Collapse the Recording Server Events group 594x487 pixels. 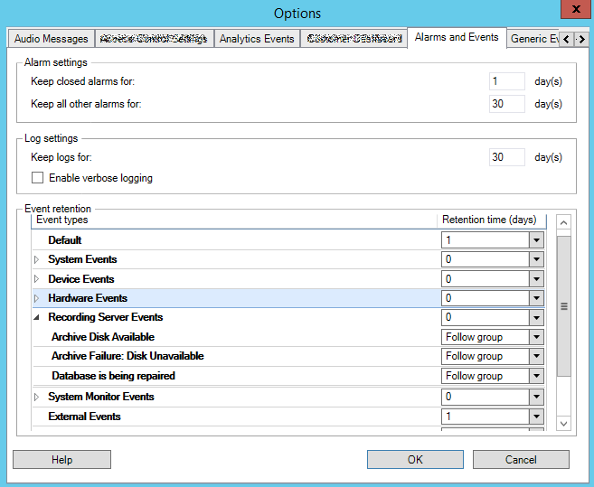coord(37,318)
